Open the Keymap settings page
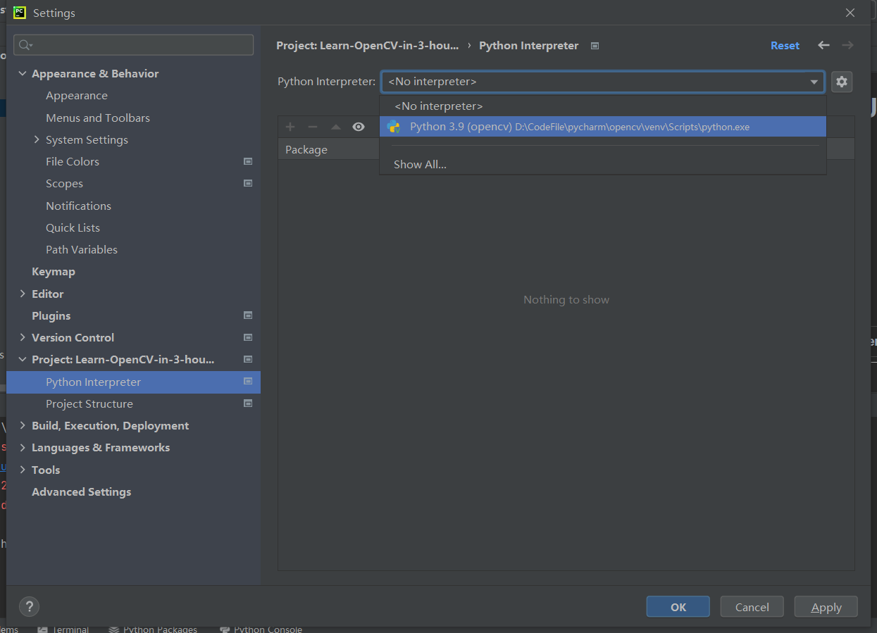This screenshot has width=877, height=633. 54,271
